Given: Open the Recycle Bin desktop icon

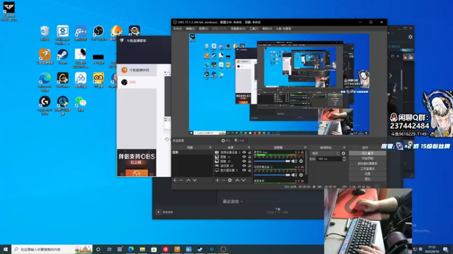Looking at the screenshot, I should [x=45, y=33].
